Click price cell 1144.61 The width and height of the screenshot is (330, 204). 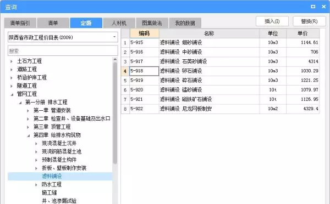tap(302, 42)
